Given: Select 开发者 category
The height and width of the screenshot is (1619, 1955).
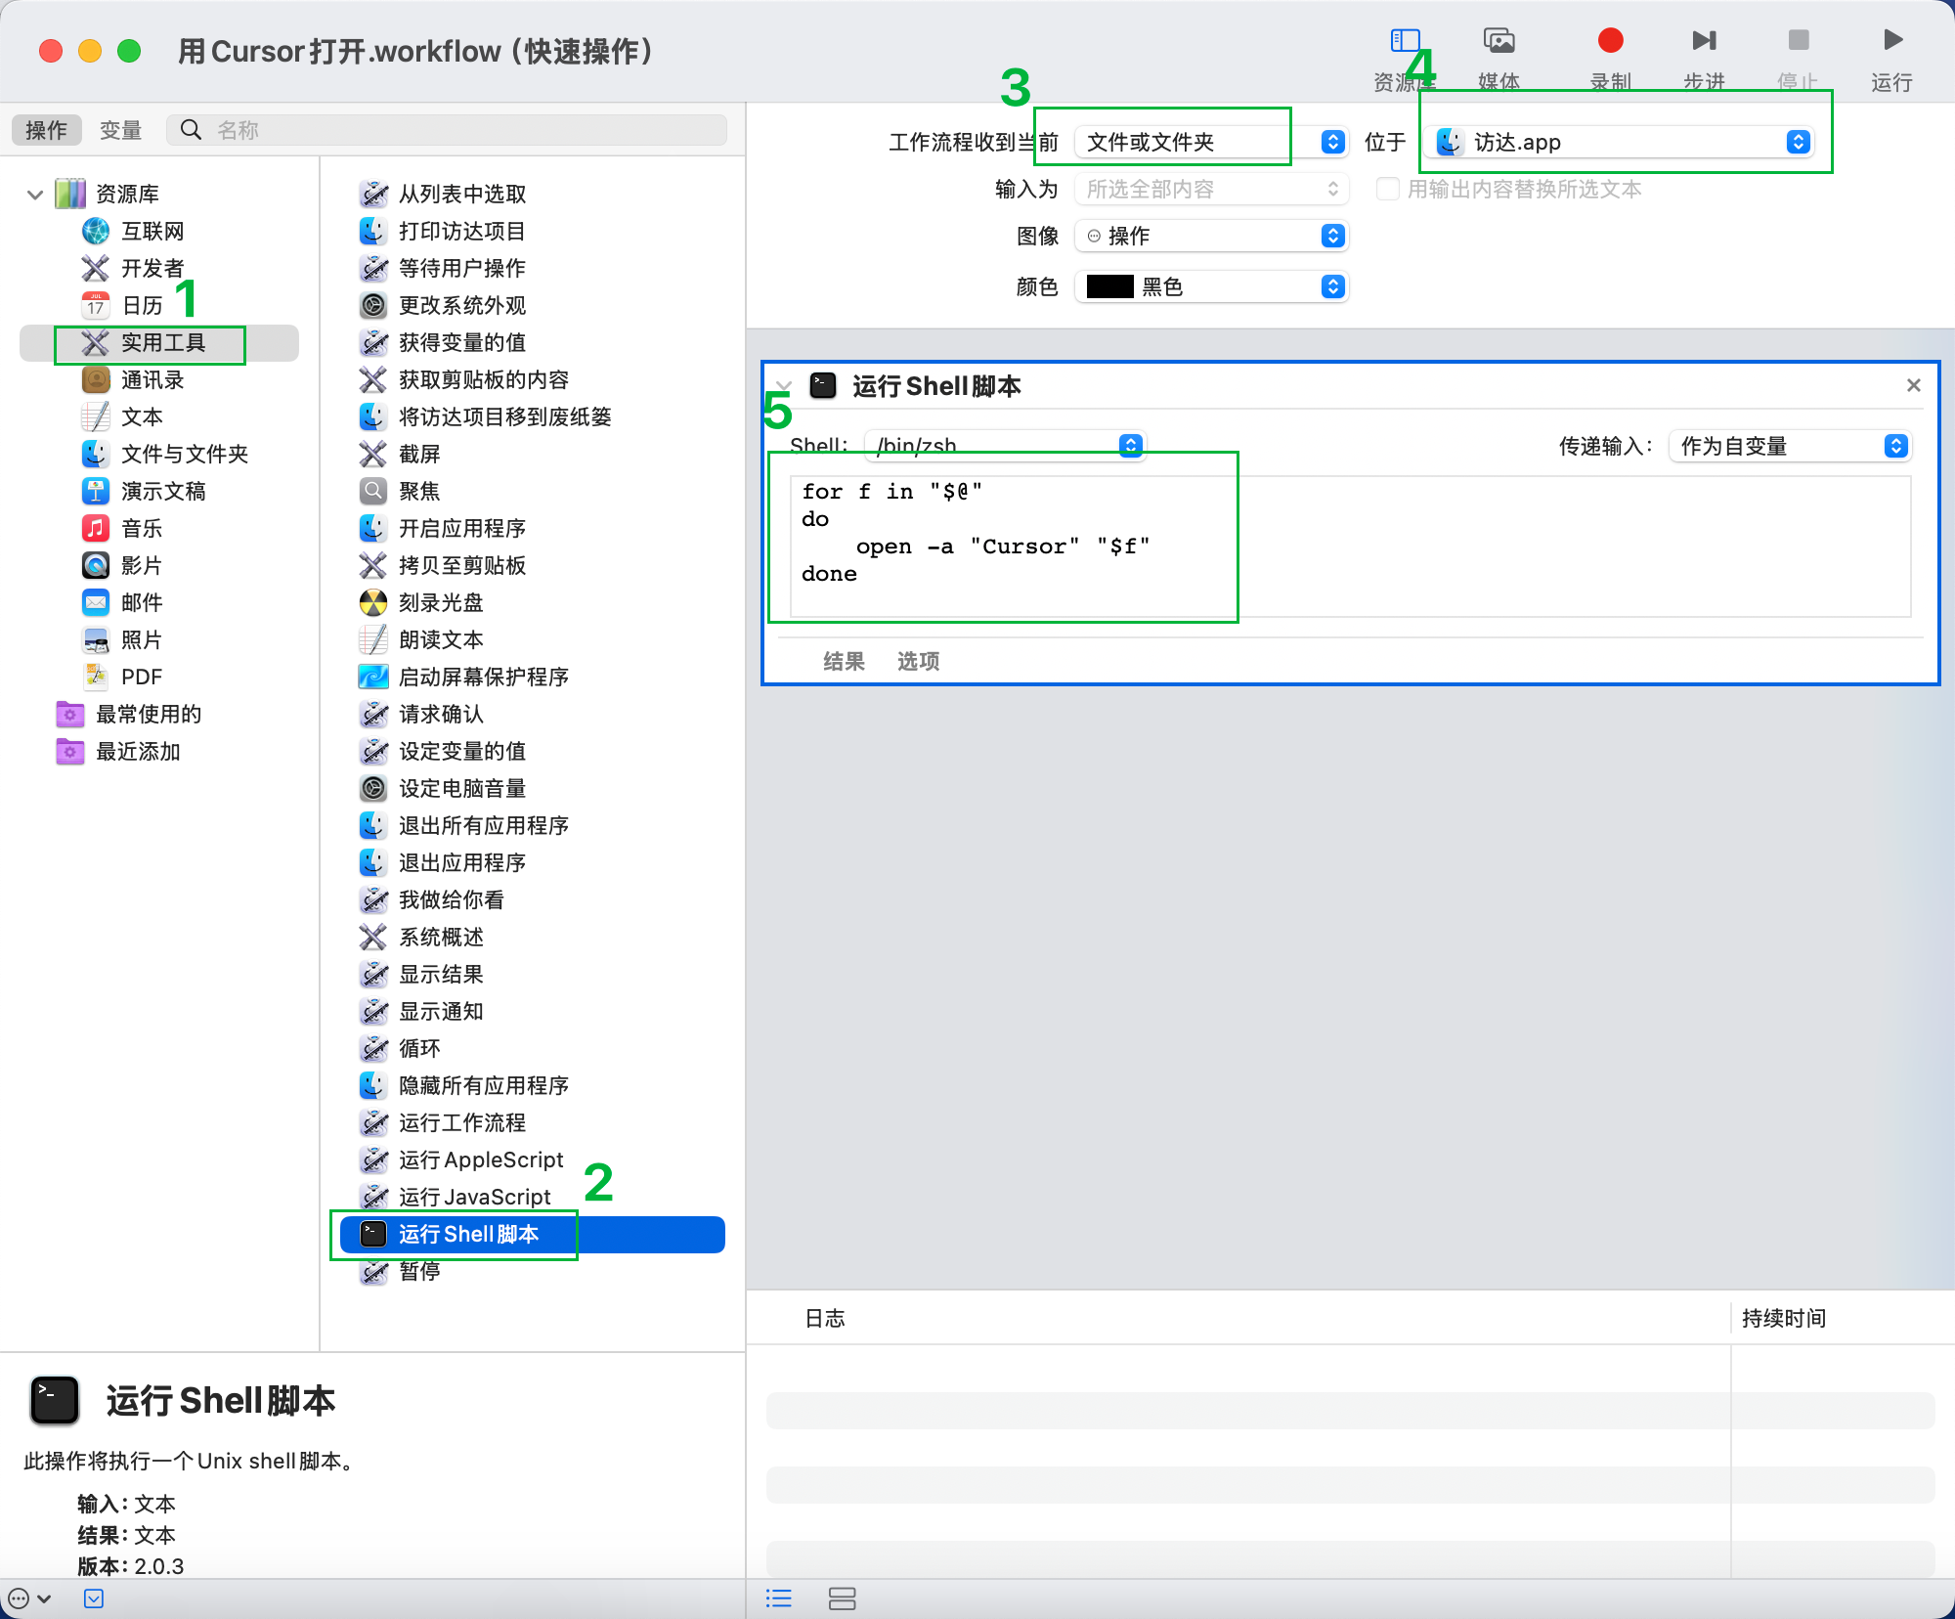Looking at the screenshot, I should coord(152,269).
